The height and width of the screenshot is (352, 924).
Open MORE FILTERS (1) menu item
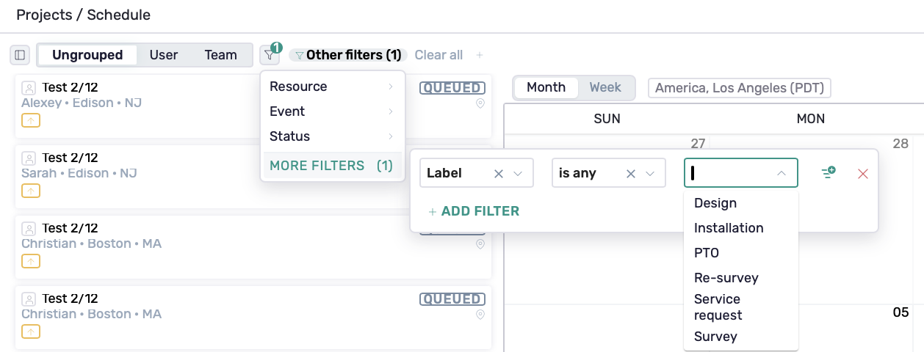click(331, 166)
